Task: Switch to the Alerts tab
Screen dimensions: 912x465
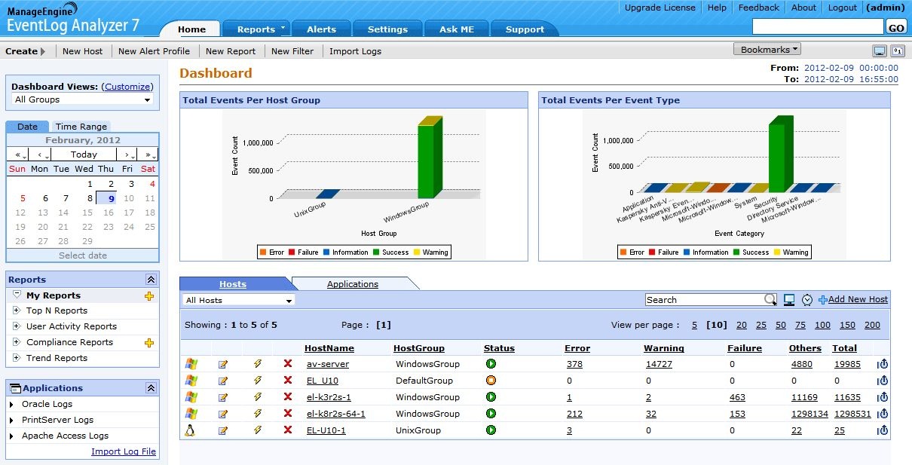Action: (321, 29)
